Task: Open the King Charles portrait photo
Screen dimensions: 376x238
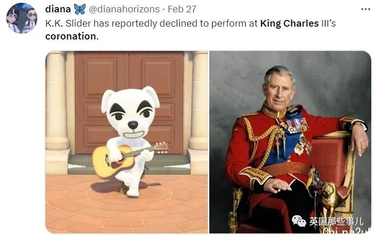Action: click(290, 142)
